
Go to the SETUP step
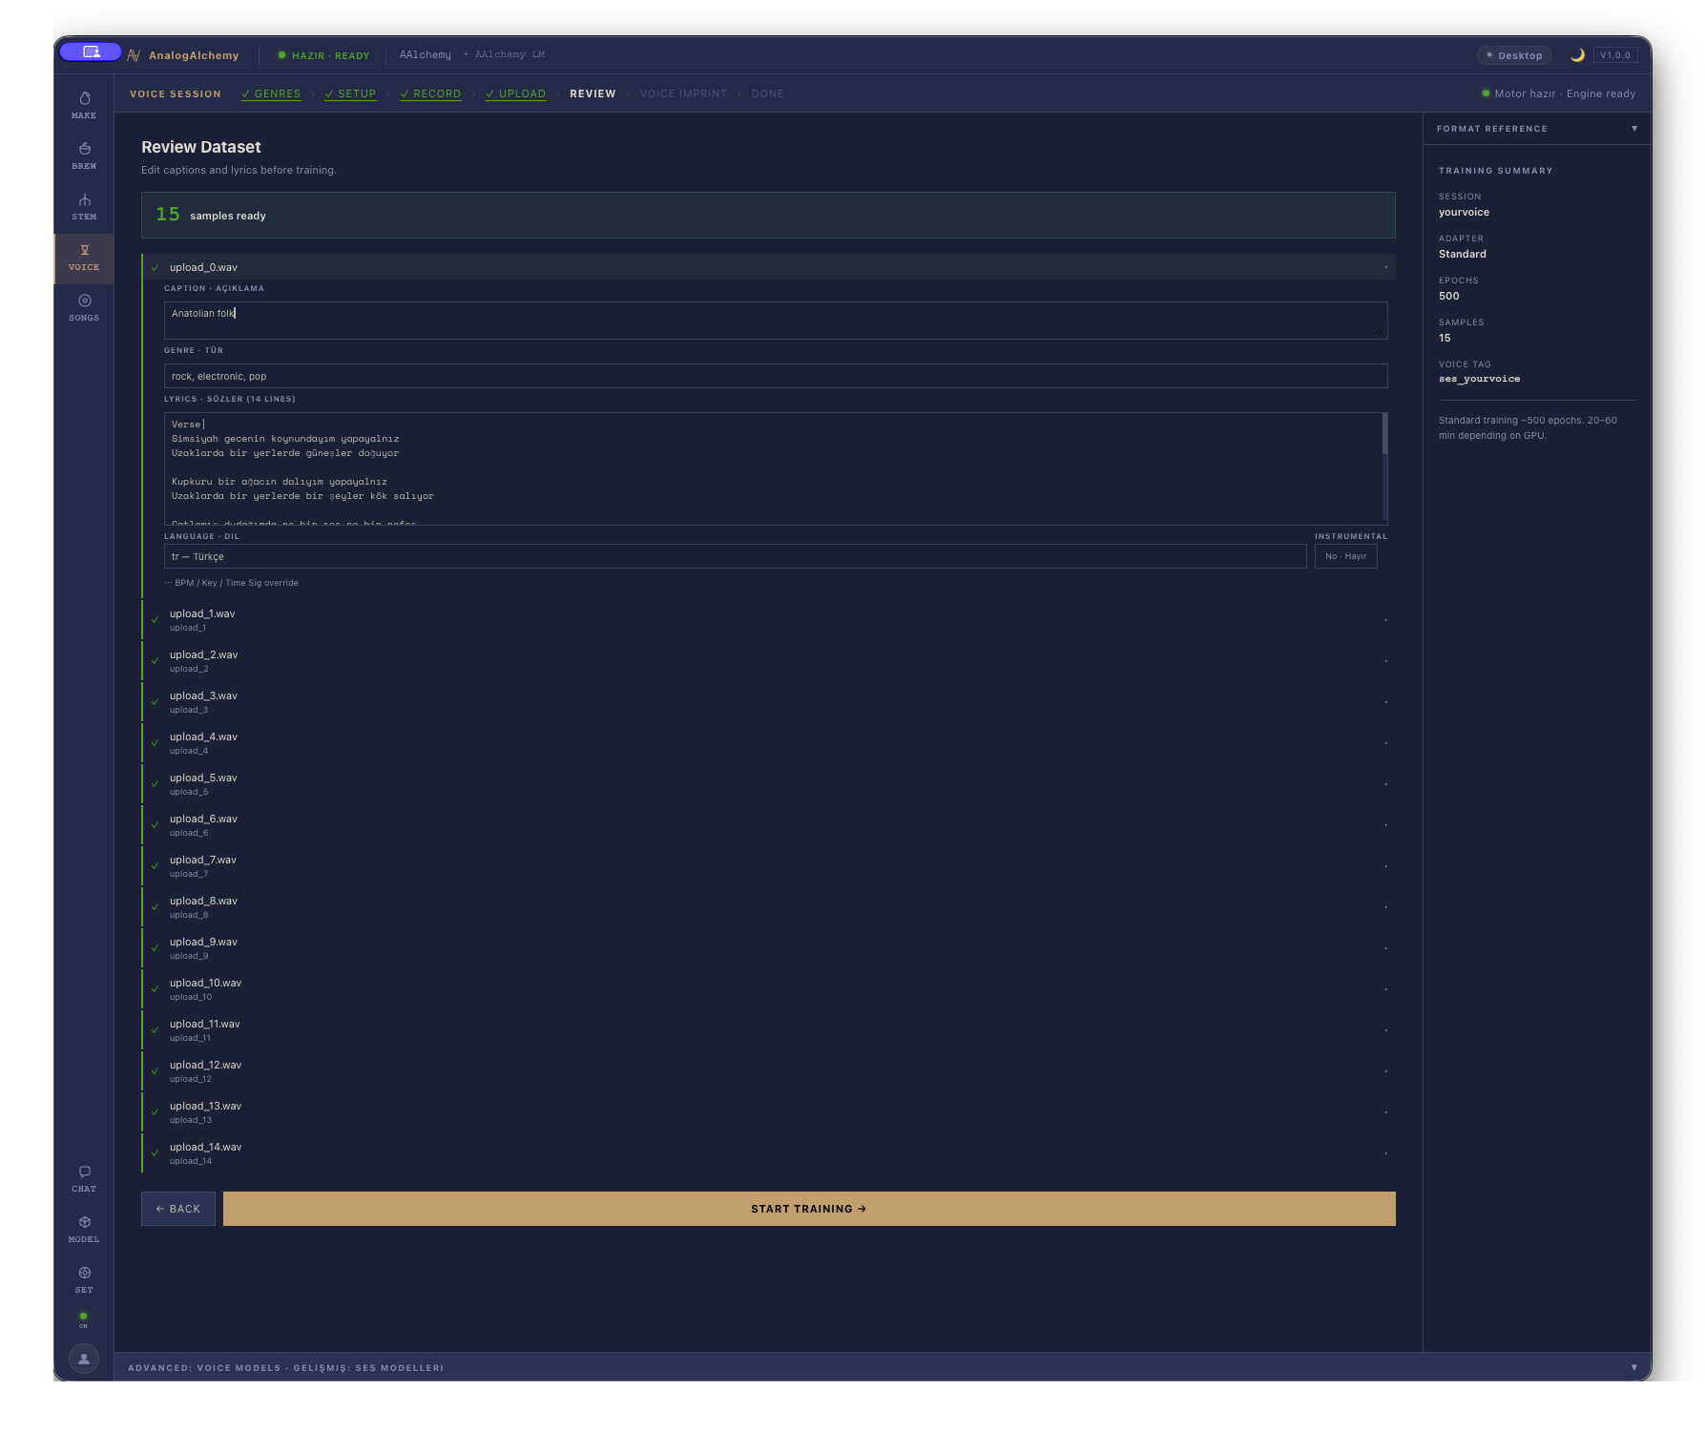click(350, 93)
